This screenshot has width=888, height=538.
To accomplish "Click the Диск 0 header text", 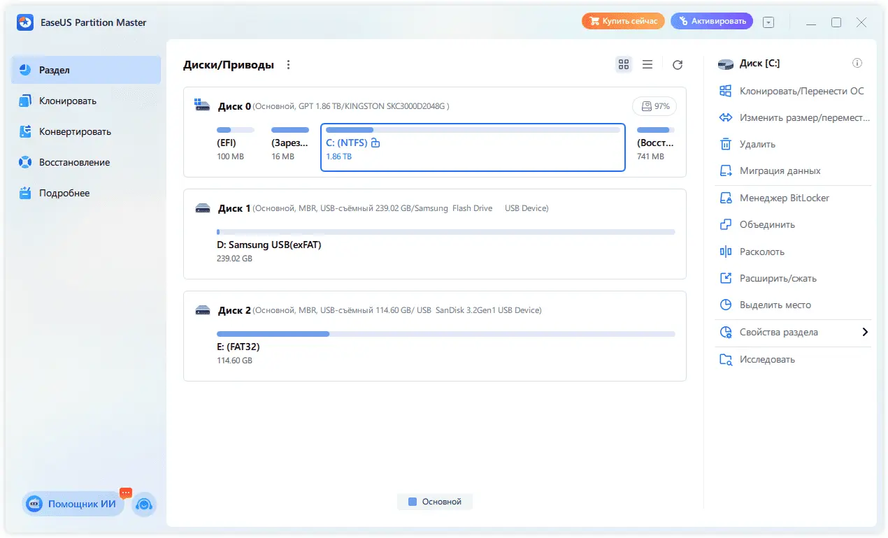I will (234, 106).
